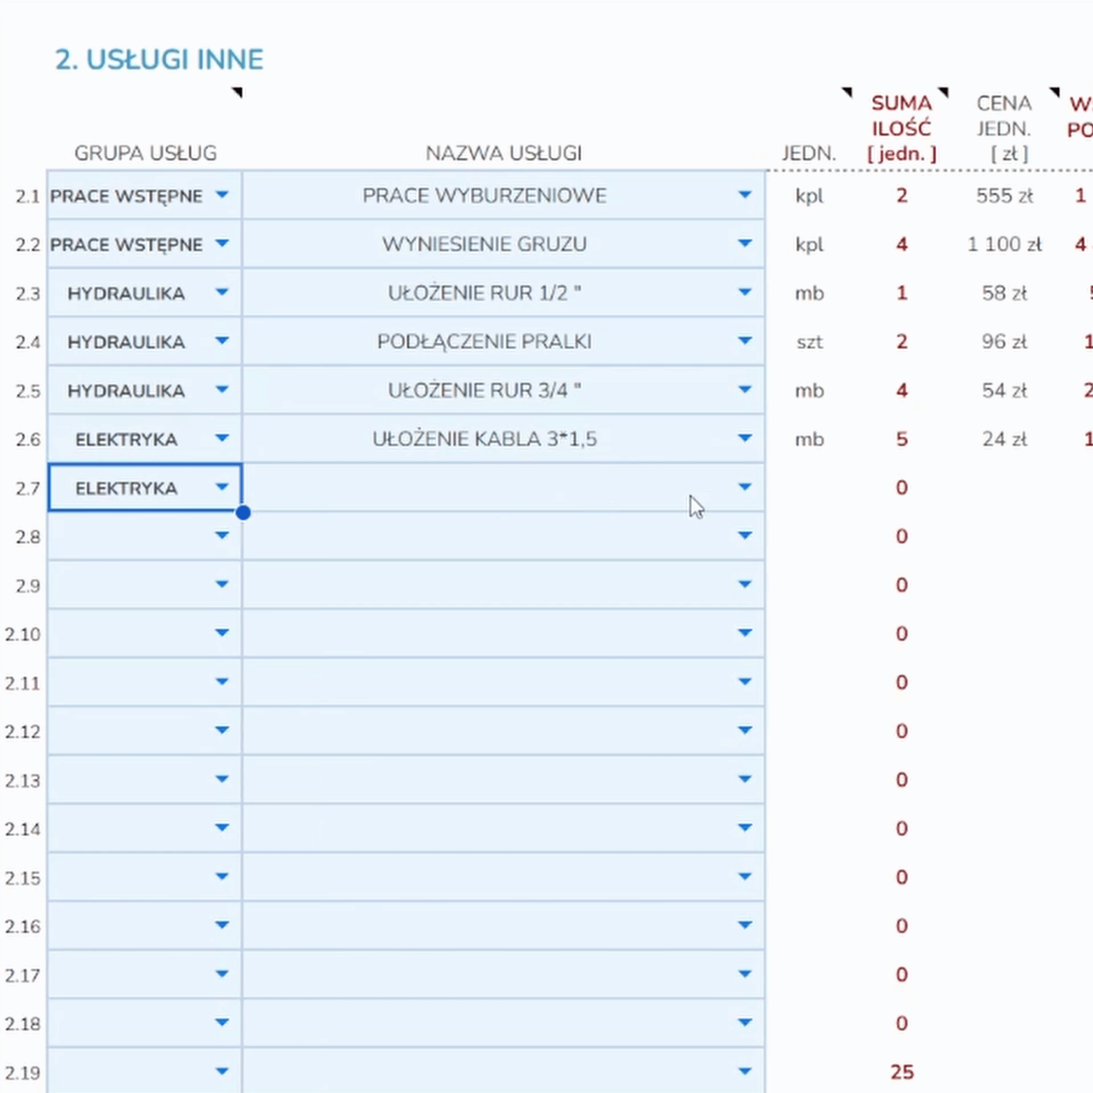This screenshot has height=1093, width=1093.
Task: Expand ELEKTRYKA group dropdown in row 2.7
Action: tap(222, 487)
